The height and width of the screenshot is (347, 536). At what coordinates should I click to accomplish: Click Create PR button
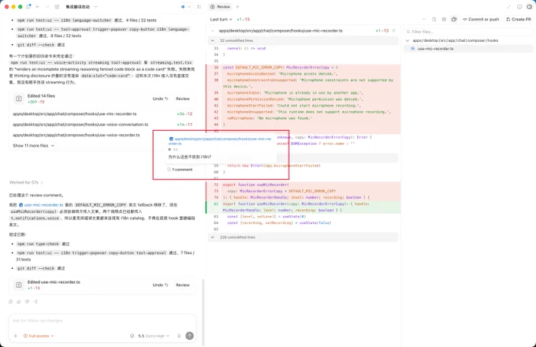click(x=519, y=19)
